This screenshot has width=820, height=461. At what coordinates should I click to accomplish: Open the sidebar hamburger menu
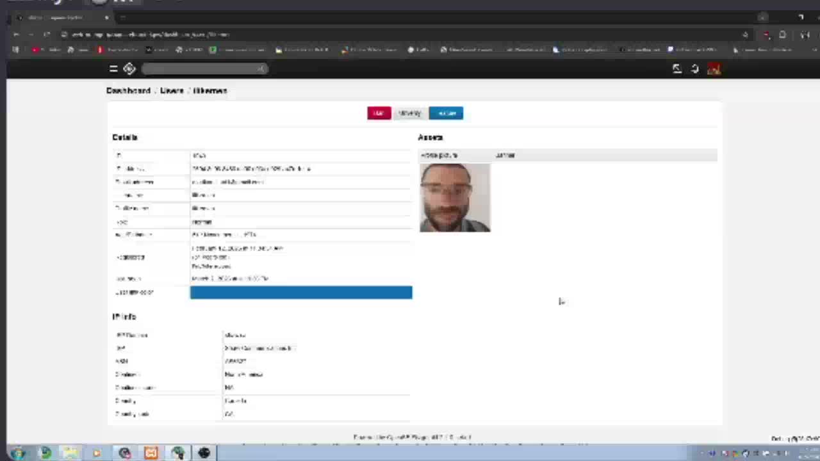113,69
